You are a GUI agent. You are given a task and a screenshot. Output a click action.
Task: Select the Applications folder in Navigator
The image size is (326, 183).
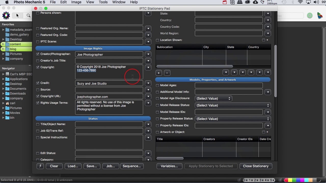coord(19,79)
